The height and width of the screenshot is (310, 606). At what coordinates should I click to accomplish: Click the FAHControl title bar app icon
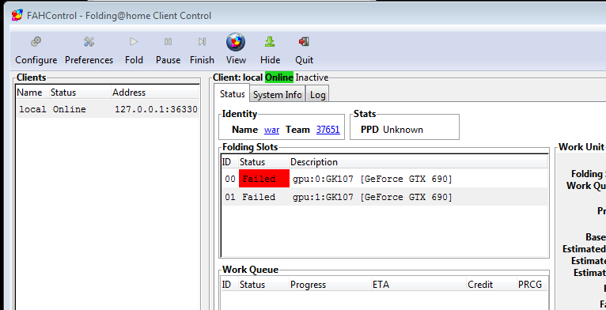17,16
